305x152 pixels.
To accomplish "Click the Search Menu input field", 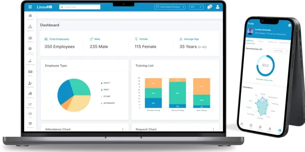I will 80,7.
